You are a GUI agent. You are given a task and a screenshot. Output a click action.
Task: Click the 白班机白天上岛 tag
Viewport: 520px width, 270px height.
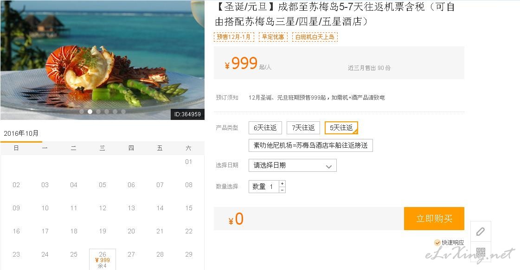pyautogui.click(x=315, y=37)
